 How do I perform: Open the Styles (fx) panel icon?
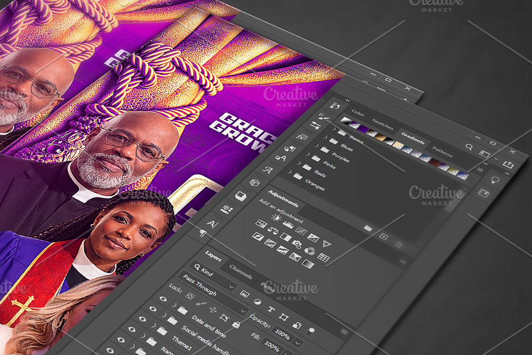pyautogui.click(x=302, y=137)
